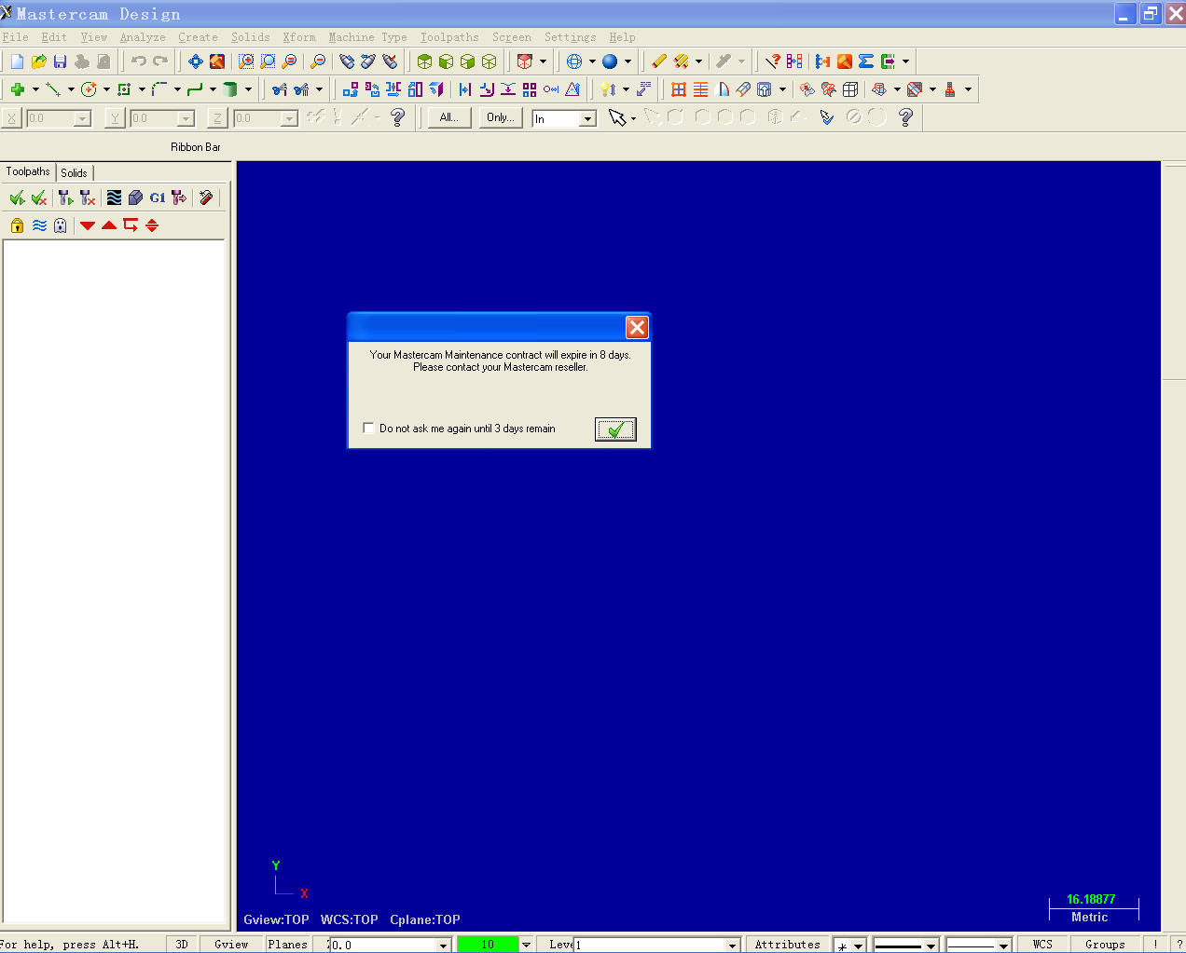Close the maintenance contract dialog
This screenshot has height=953, width=1186.
pyautogui.click(x=637, y=327)
